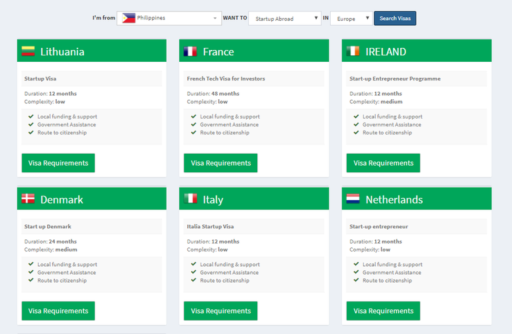Viewport: 512px width, 334px height.
Task: Click 'Complexity: low' in Italy card
Action: [x=207, y=250]
